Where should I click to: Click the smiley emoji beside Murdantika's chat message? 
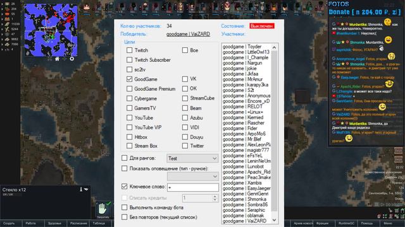387,22
